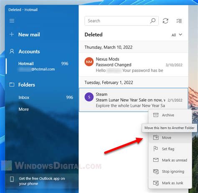198x193 pixels.
Task: Choose Set flag in the context menu
Action: click(170, 149)
